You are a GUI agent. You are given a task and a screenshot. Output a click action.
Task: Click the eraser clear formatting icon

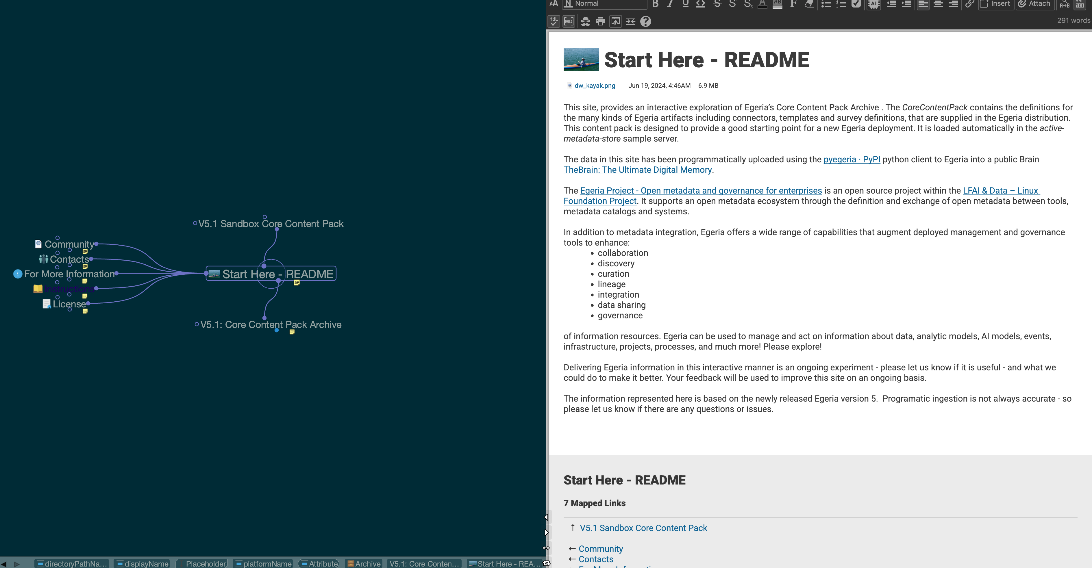tap(809, 4)
